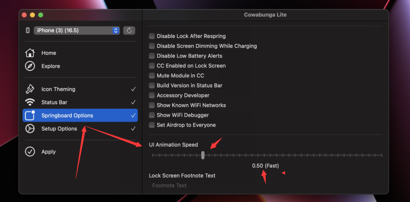
Task: Click the Apply checkmark circle icon
Action: click(30, 152)
